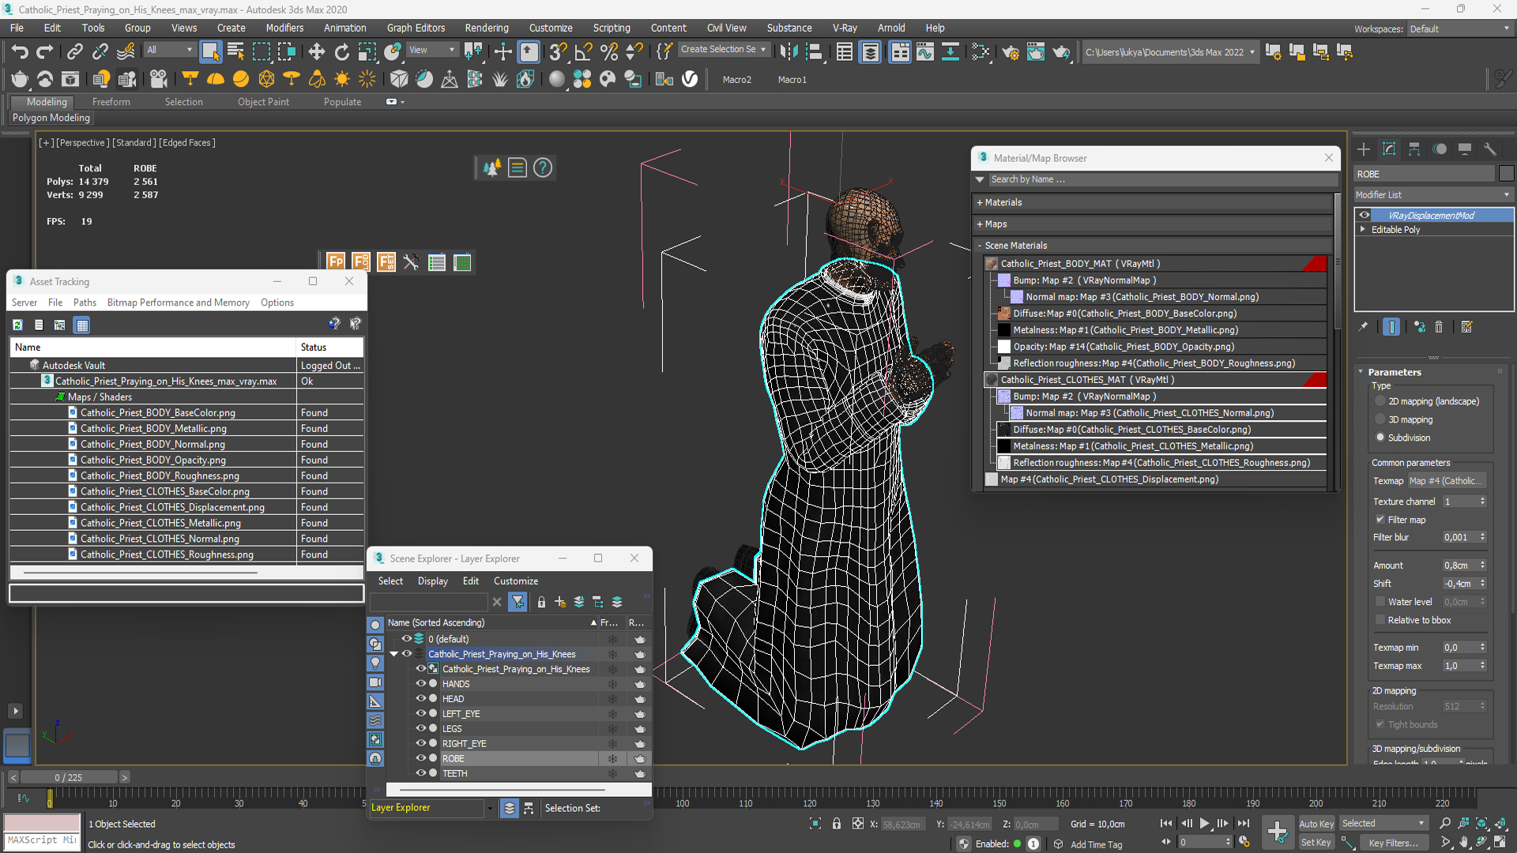Enable the Relative to bbox checkbox
Viewport: 1517px width, 853px height.
point(1380,620)
